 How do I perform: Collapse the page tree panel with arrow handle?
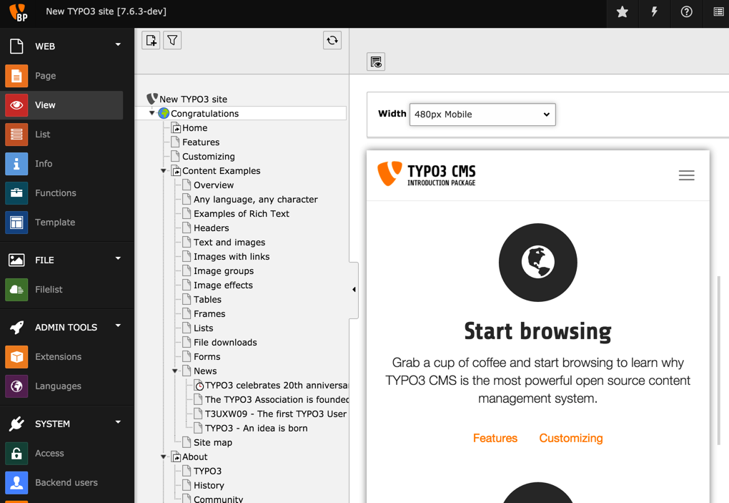354,290
